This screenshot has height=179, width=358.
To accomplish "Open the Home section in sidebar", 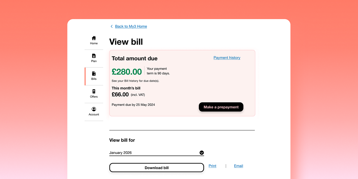I will click(x=94, y=40).
